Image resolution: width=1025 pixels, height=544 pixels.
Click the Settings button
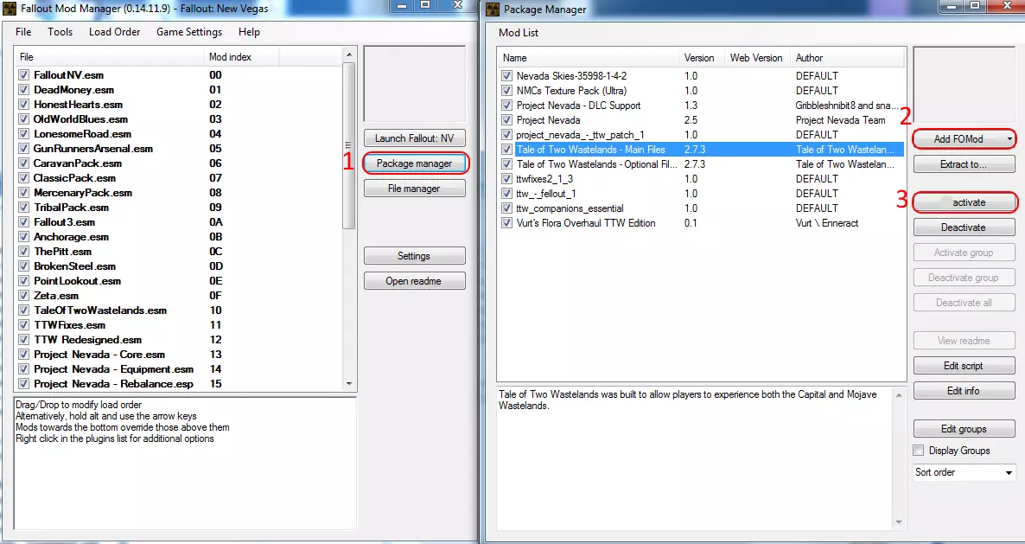coord(415,256)
